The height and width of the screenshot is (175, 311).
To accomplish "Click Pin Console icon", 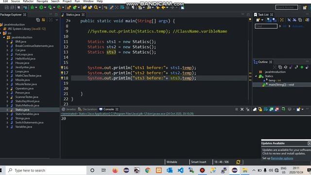I will [283, 109].
